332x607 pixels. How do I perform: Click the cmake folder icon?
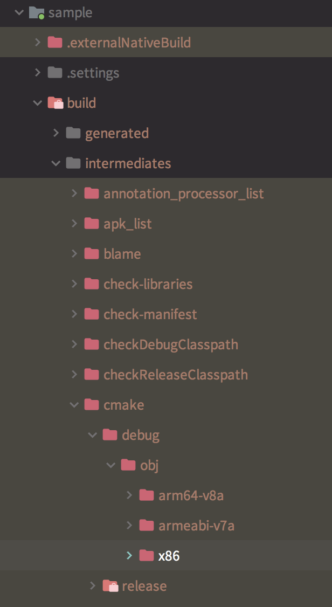click(91, 404)
